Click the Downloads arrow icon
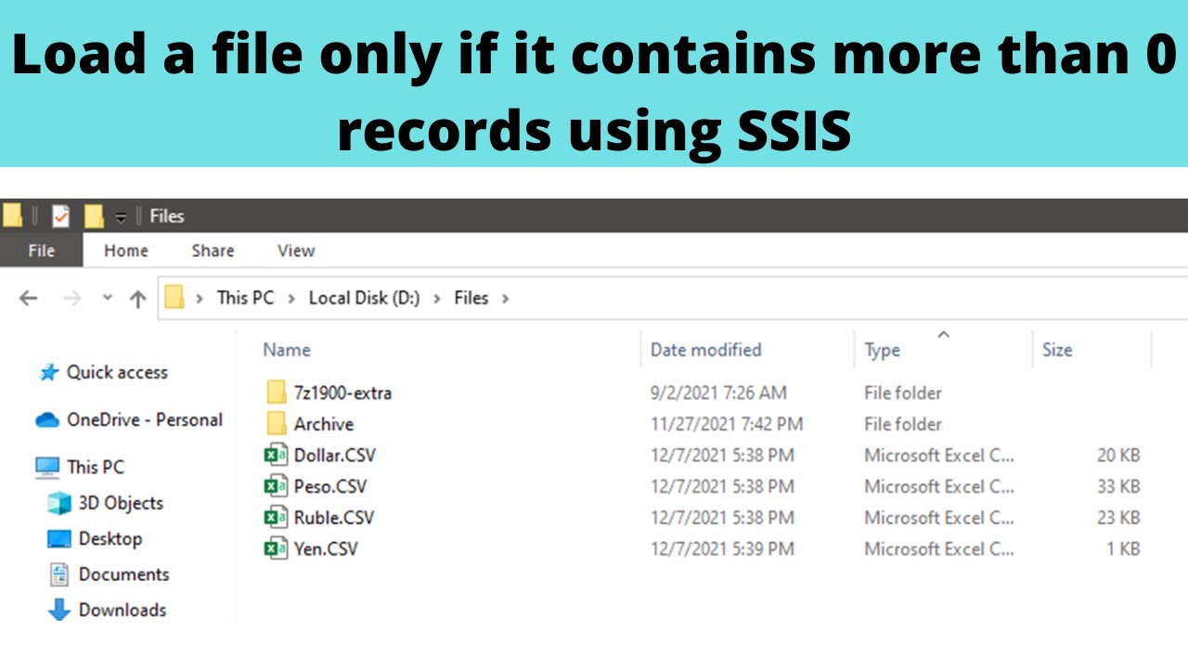1188x668 pixels. click(x=59, y=610)
